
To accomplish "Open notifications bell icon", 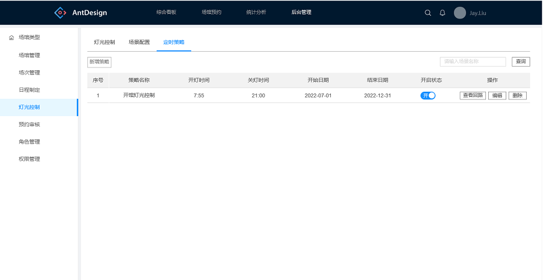I will 442,13.
